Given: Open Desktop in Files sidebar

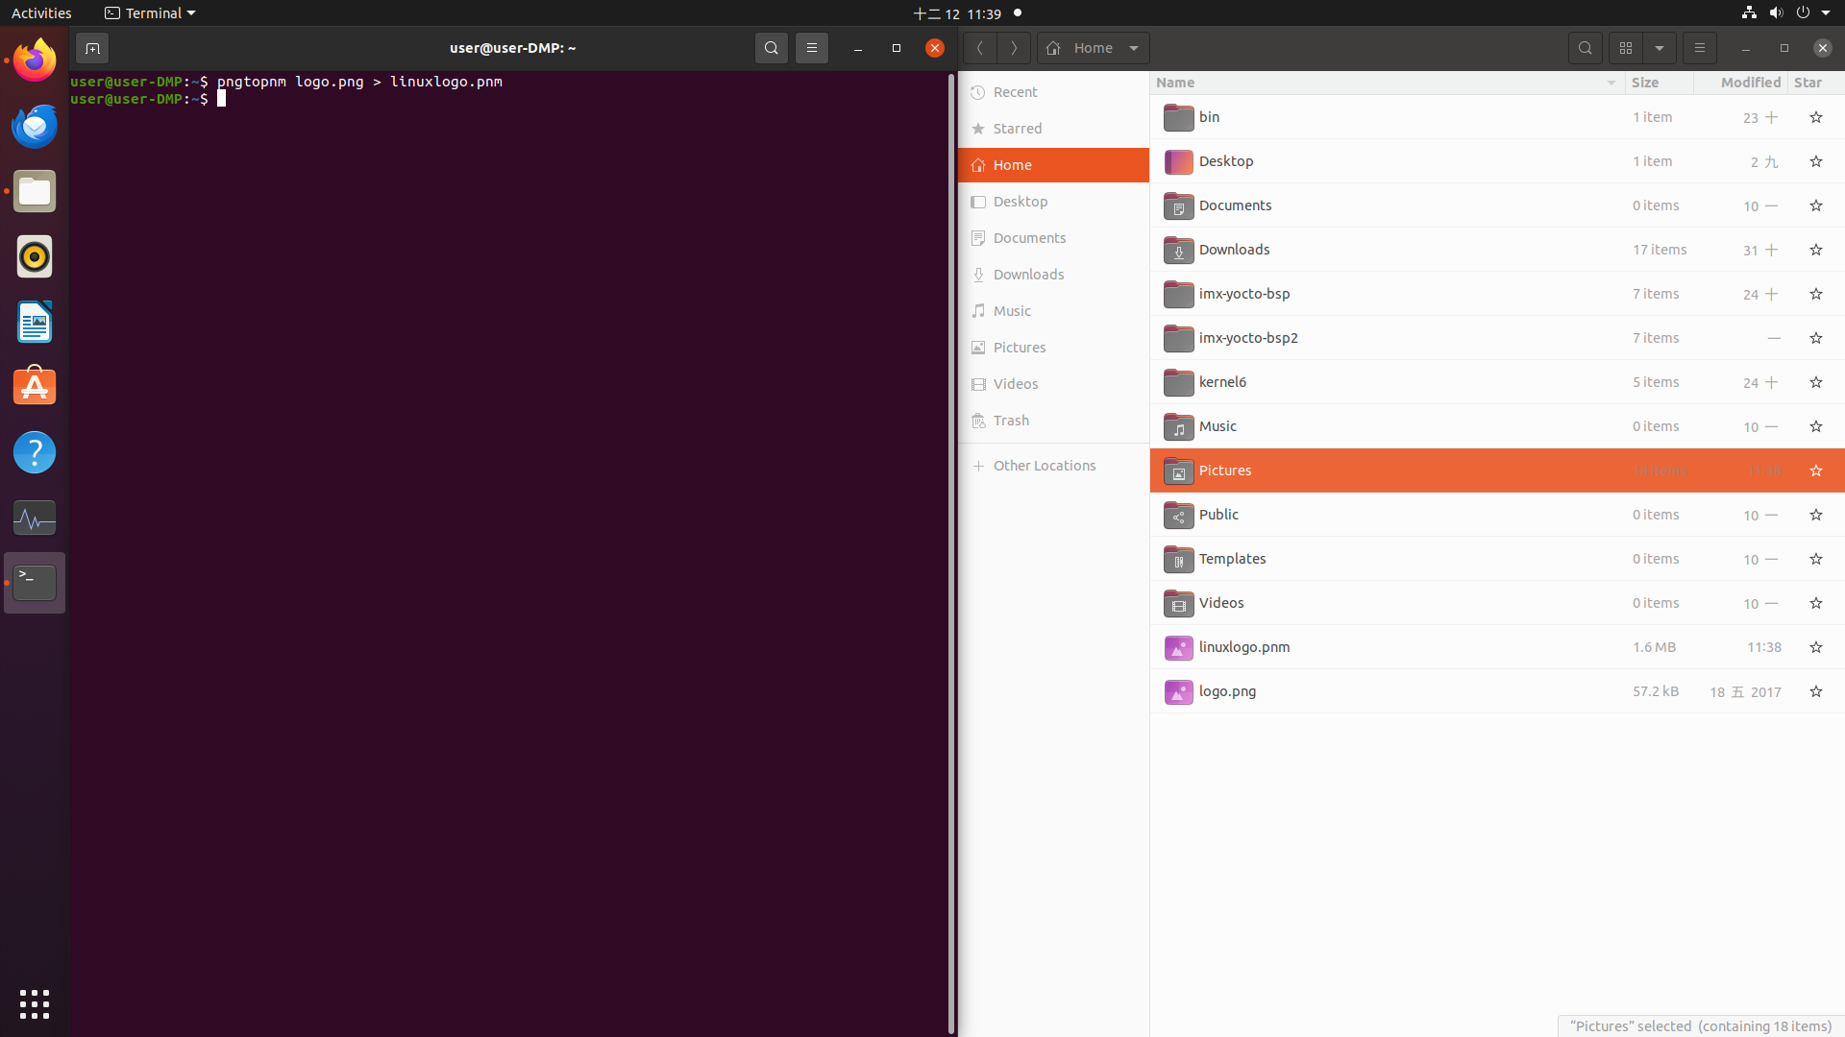Looking at the screenshot, I should [x=1053, y=202].
